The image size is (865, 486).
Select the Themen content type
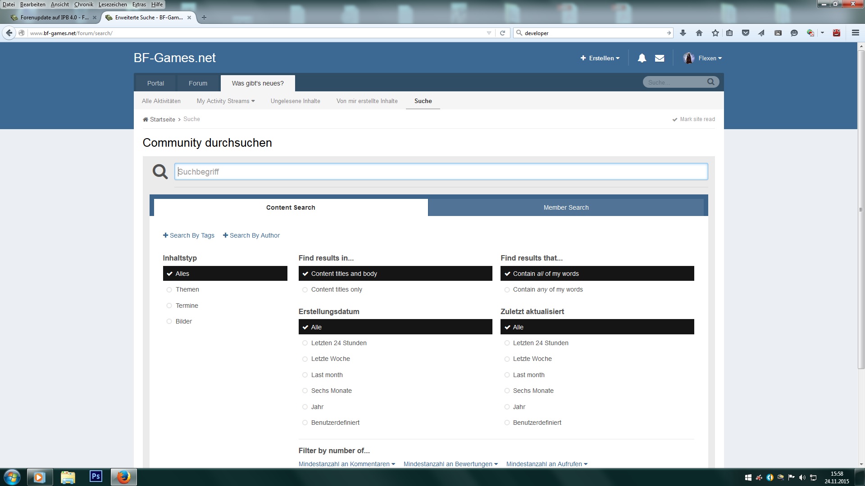tap(187, 289)
